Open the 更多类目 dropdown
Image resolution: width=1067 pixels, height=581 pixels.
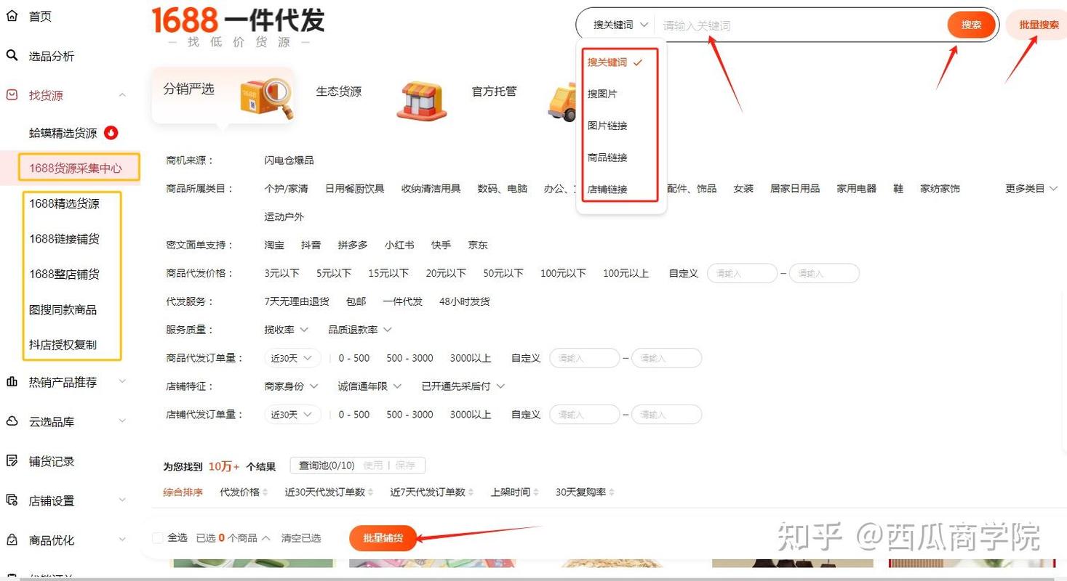[1031, 189]
